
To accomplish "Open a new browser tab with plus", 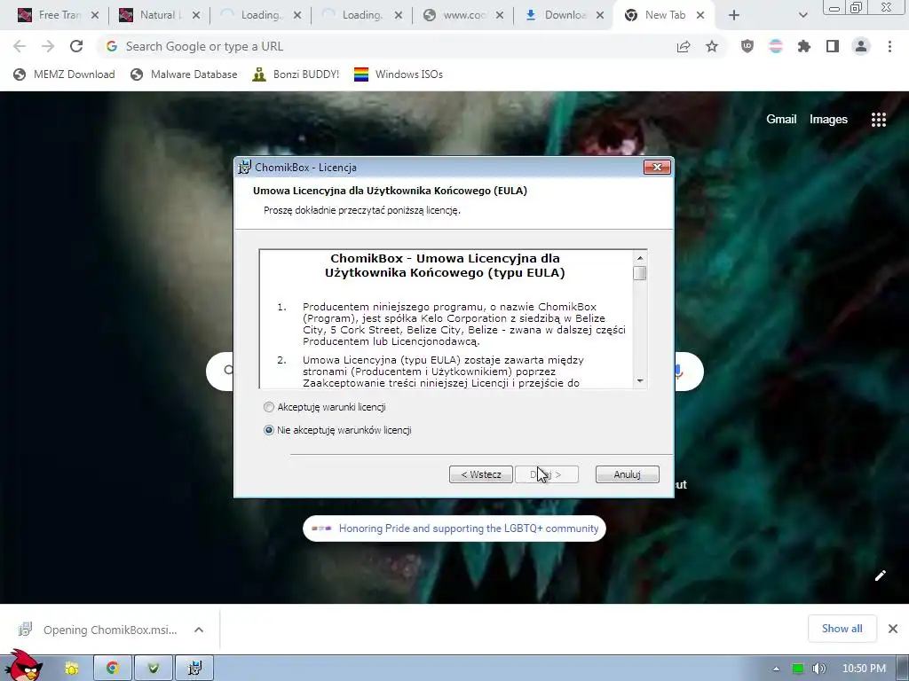I will [x=734, y=15].
